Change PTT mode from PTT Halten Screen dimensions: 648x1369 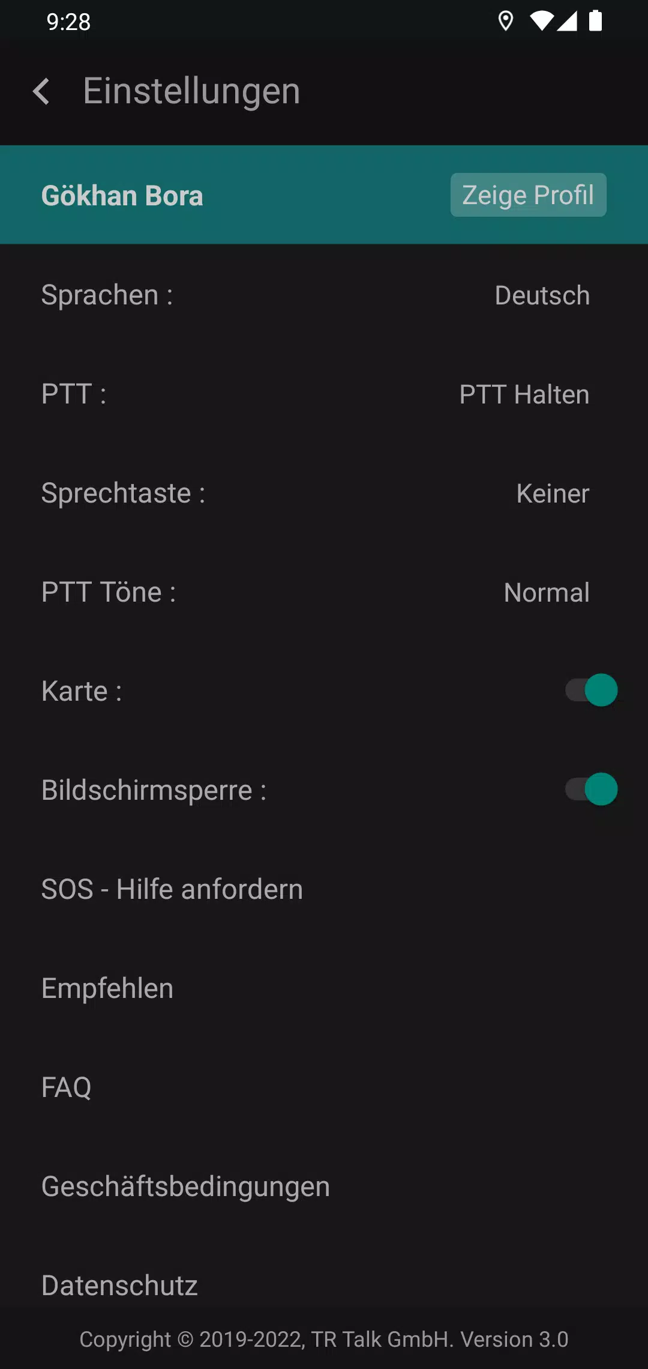tap(324, 394)
